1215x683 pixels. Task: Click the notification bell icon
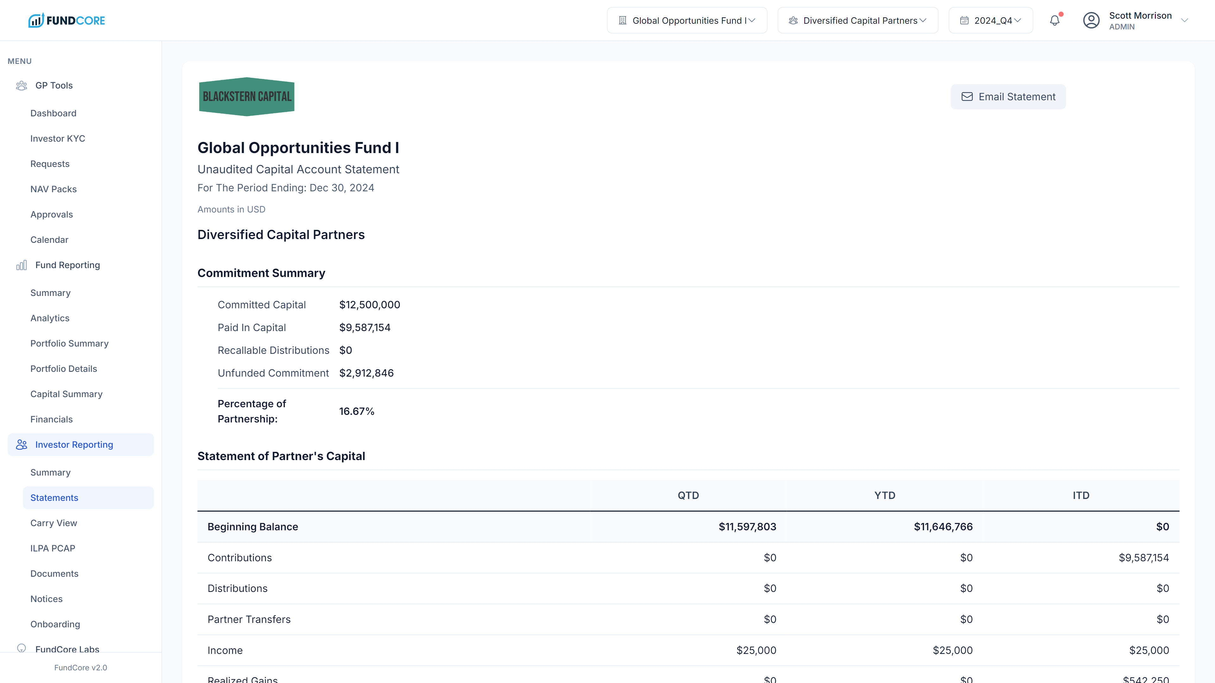coord(1055,20)
